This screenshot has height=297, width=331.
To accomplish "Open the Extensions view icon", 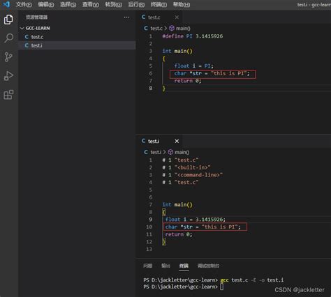I will [x=8, y=95].
